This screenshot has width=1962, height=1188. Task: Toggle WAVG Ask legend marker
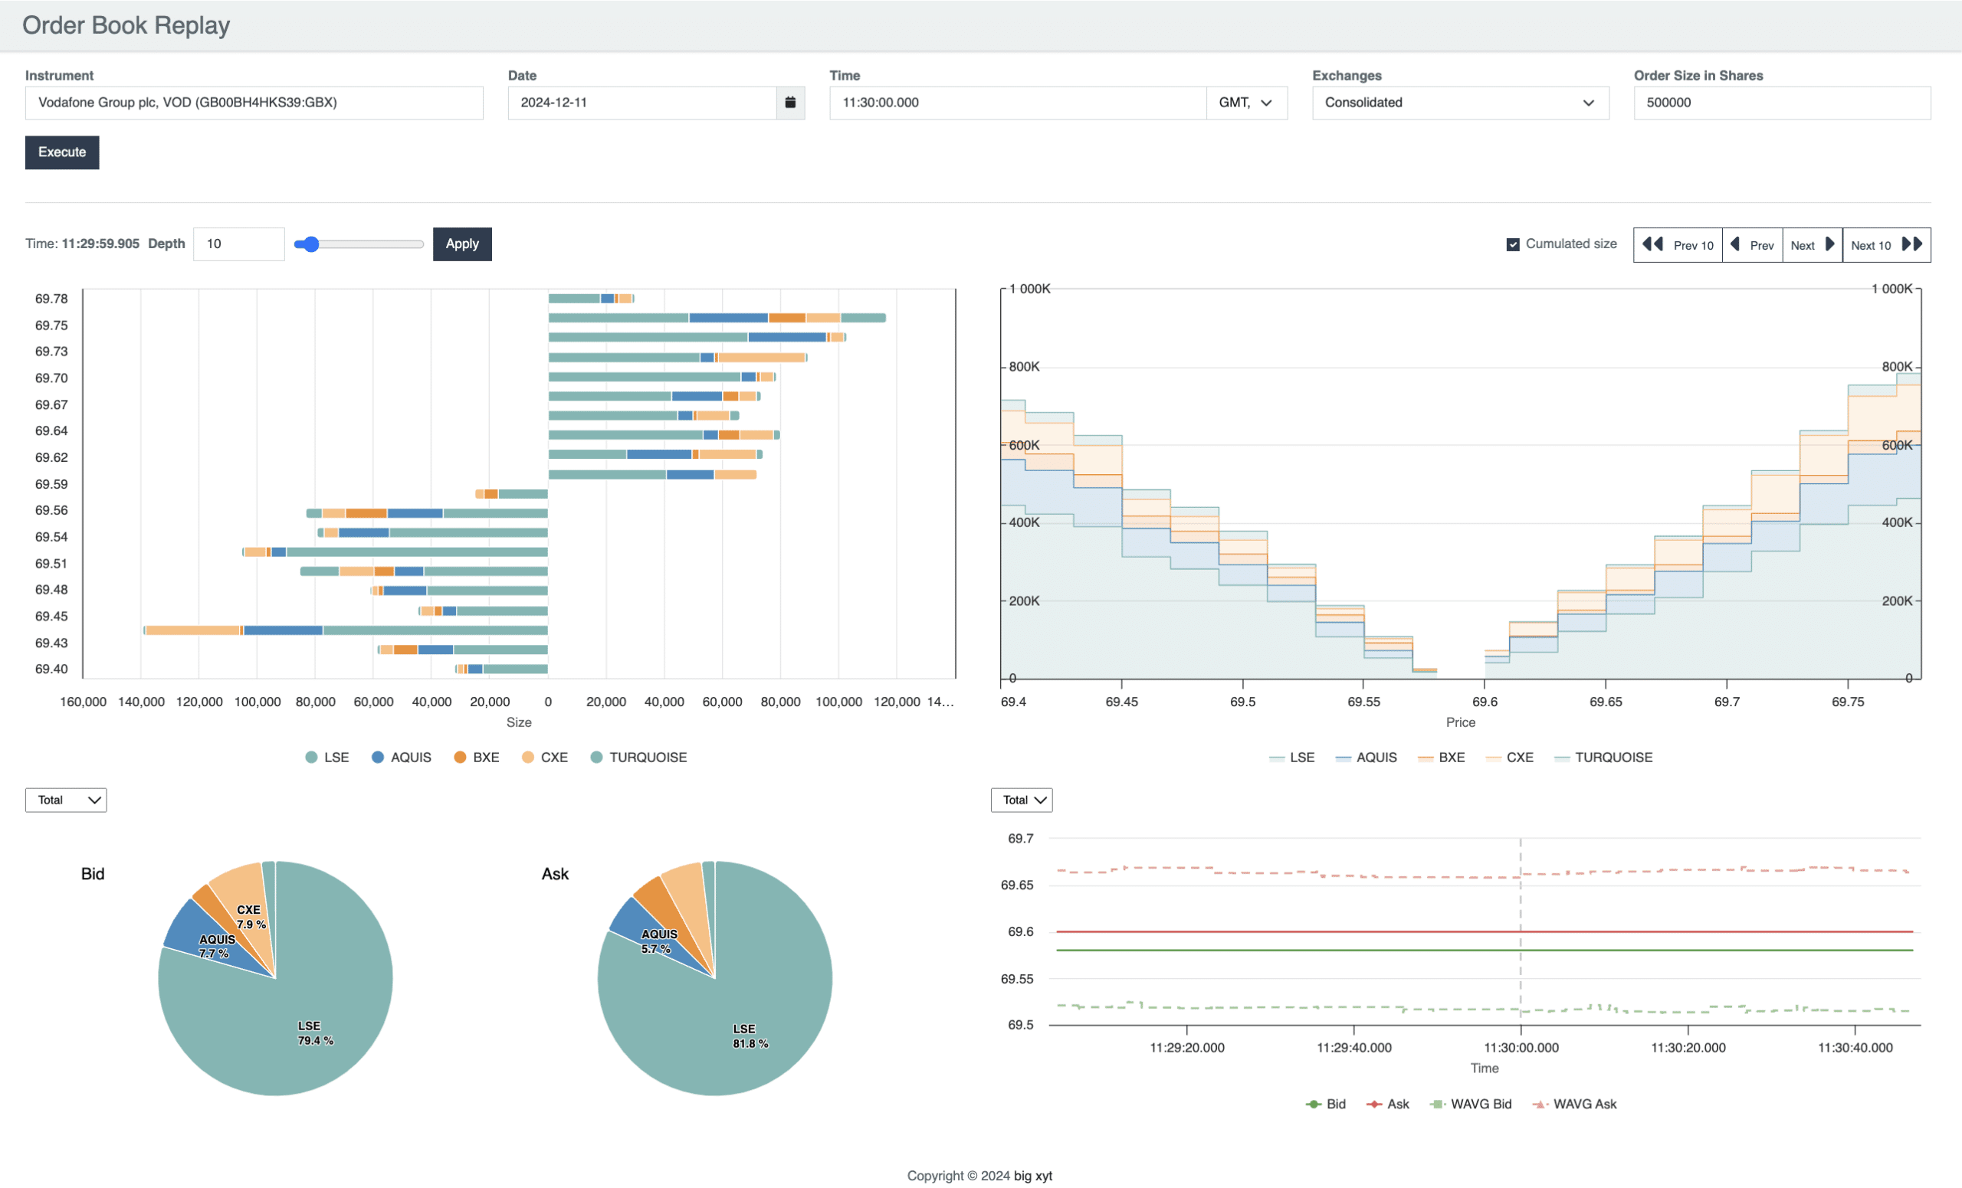click(1539, 1105)
